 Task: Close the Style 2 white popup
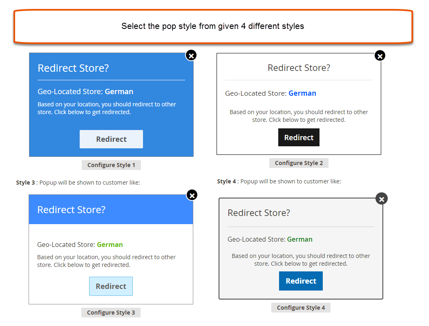[380, 56]
